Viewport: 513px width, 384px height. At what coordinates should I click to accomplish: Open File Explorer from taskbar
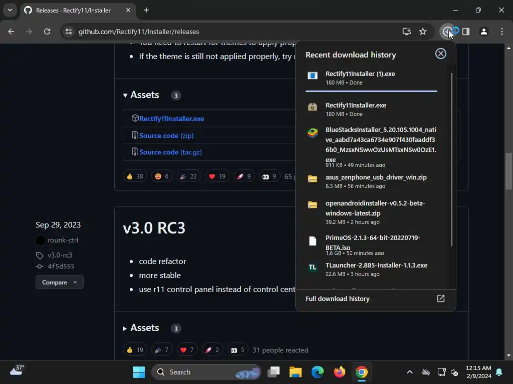[x=296, y=372]
